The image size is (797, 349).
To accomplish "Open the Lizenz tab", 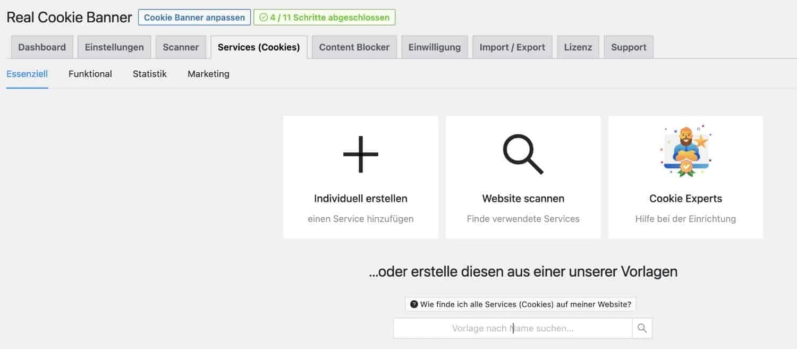I will 578,47.
